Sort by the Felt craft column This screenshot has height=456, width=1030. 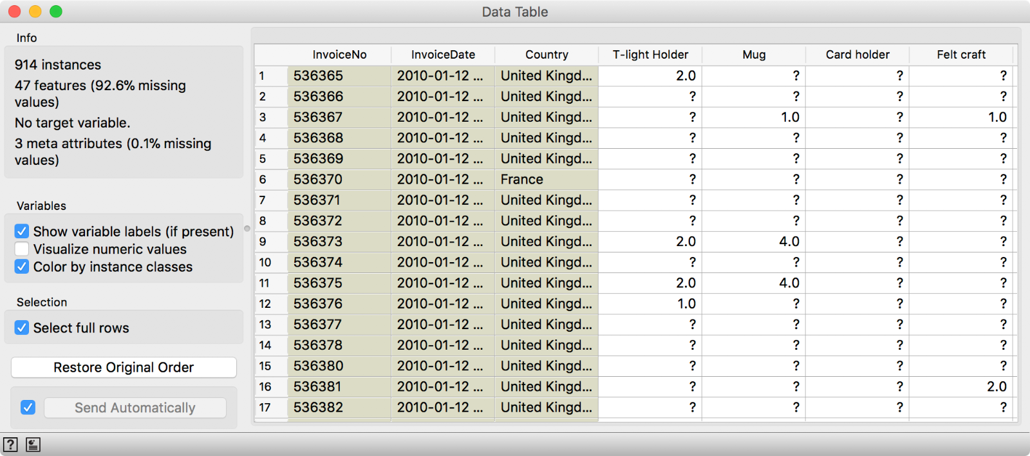(x=960, y=55)
